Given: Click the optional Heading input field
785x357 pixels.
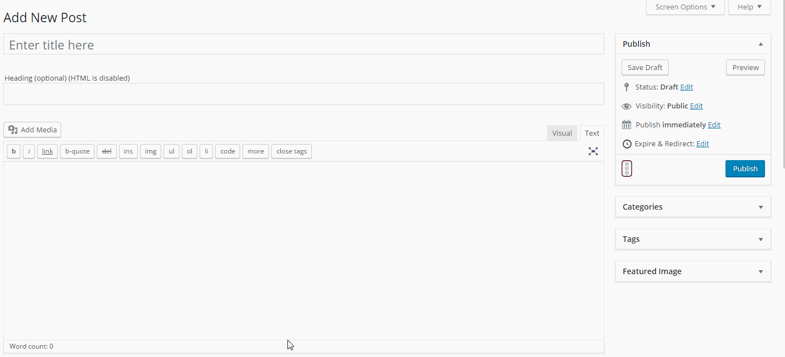Looking at the screenshot, I should pos(304,94).
